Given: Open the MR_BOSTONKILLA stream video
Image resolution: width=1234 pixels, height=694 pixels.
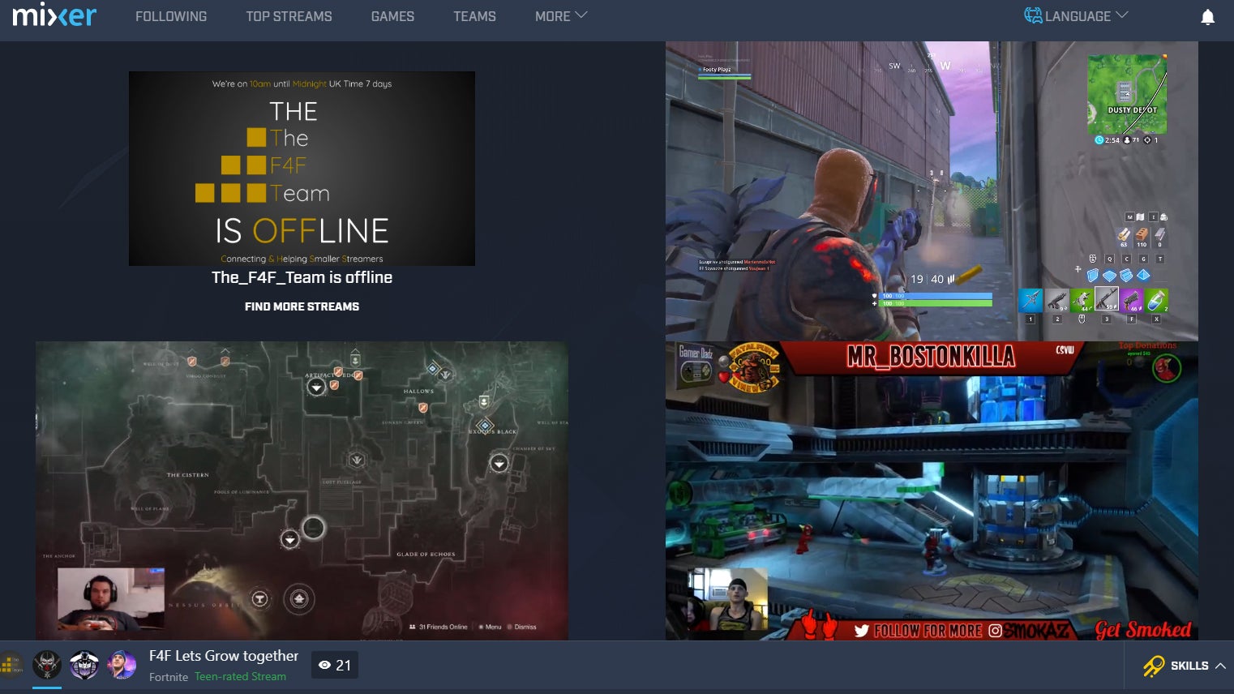Looking at the screenshot, I should [x=932, y=491].
